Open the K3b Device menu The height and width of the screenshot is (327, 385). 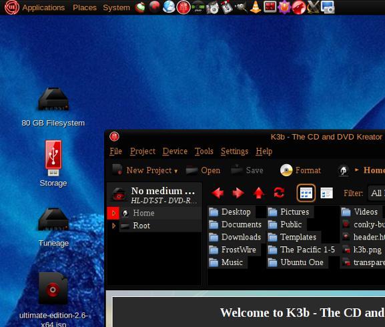175,151
